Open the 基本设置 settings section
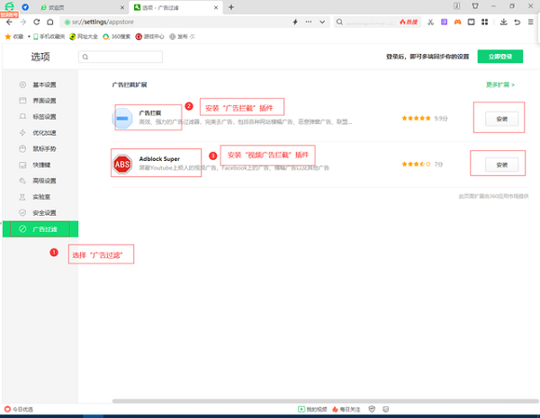Image resolution: width=540 pixels, height=418 pixels. tap(44, 84)
